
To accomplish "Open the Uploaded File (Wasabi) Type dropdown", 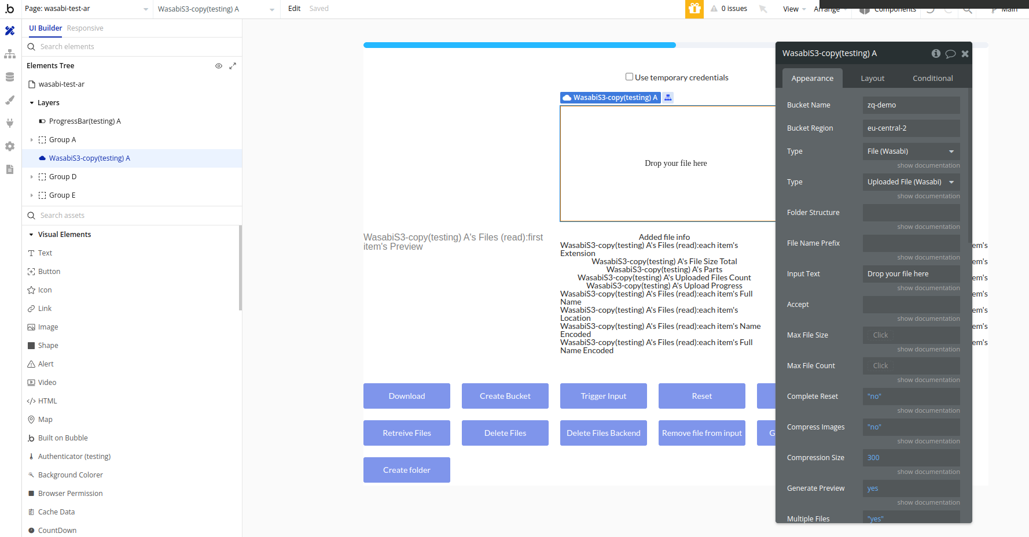I will click(x=911, y=182).
